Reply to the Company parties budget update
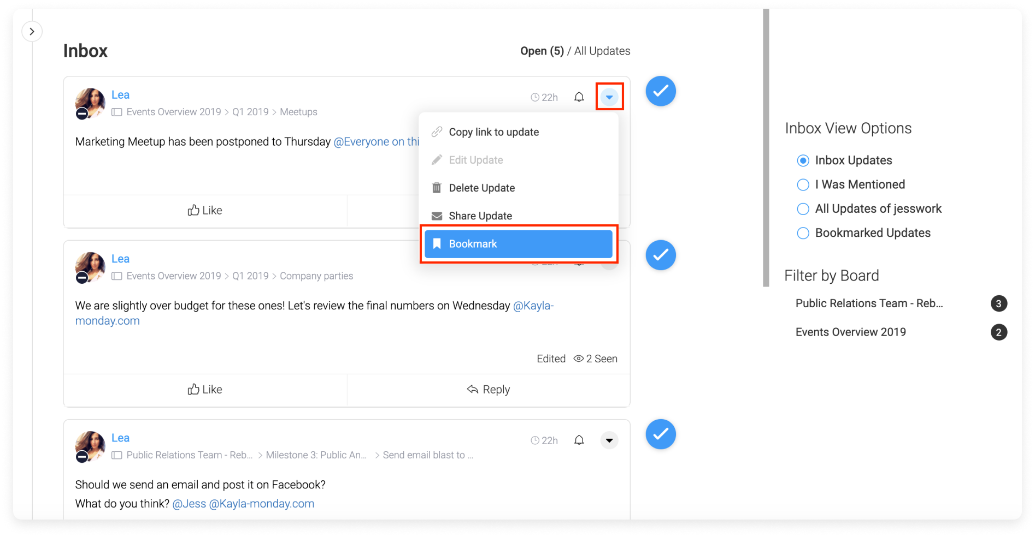Image resolution: width=1035 pixels, height=537 pixels. click(x=488, y=389)
